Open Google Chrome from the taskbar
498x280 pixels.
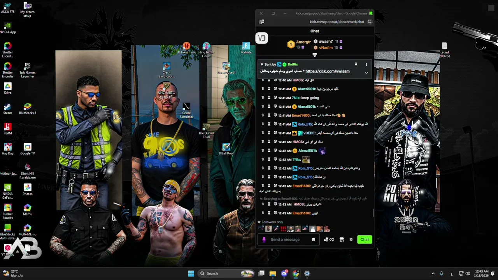pyautogui.click(x=296, y=273)
